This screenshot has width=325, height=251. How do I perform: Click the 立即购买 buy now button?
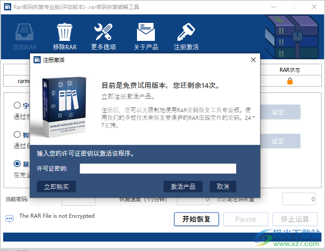[x=56, y=186]
